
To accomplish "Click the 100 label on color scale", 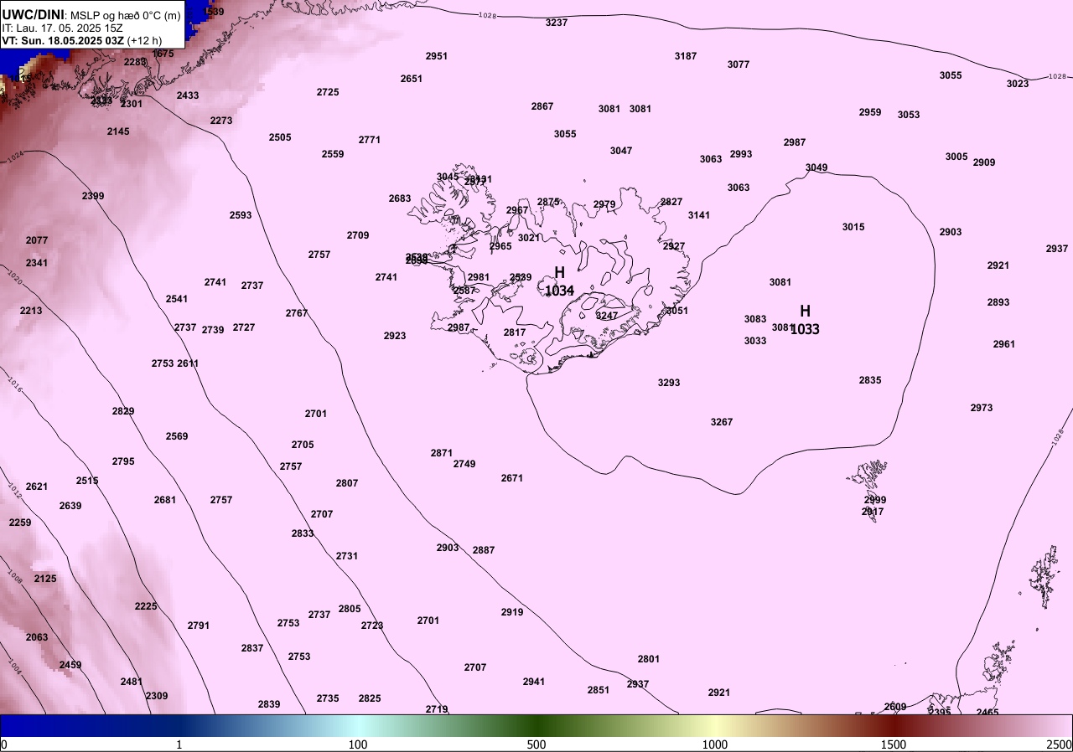I will 358,744.
